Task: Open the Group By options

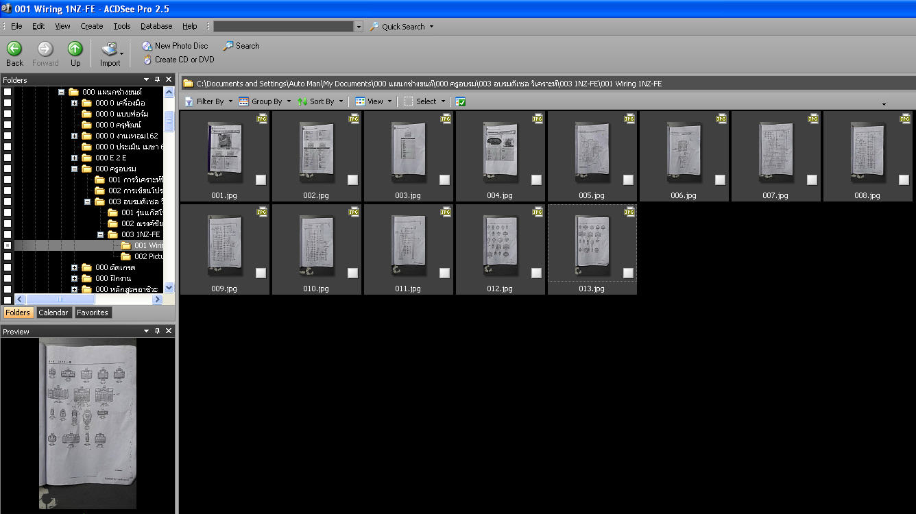Action: point(265,101)
